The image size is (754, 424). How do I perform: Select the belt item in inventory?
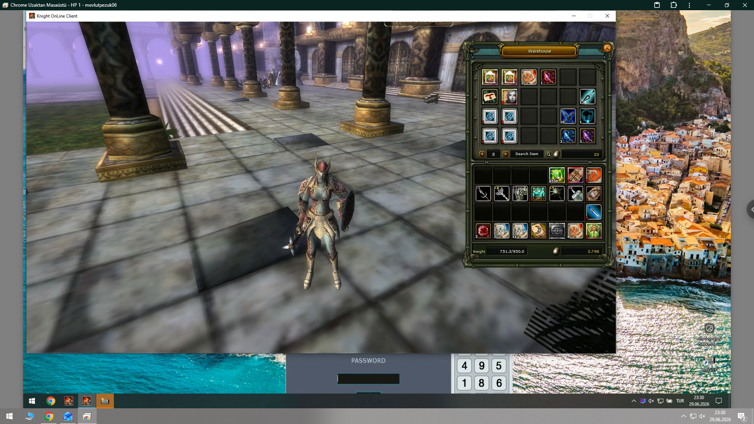pos(575,175)
